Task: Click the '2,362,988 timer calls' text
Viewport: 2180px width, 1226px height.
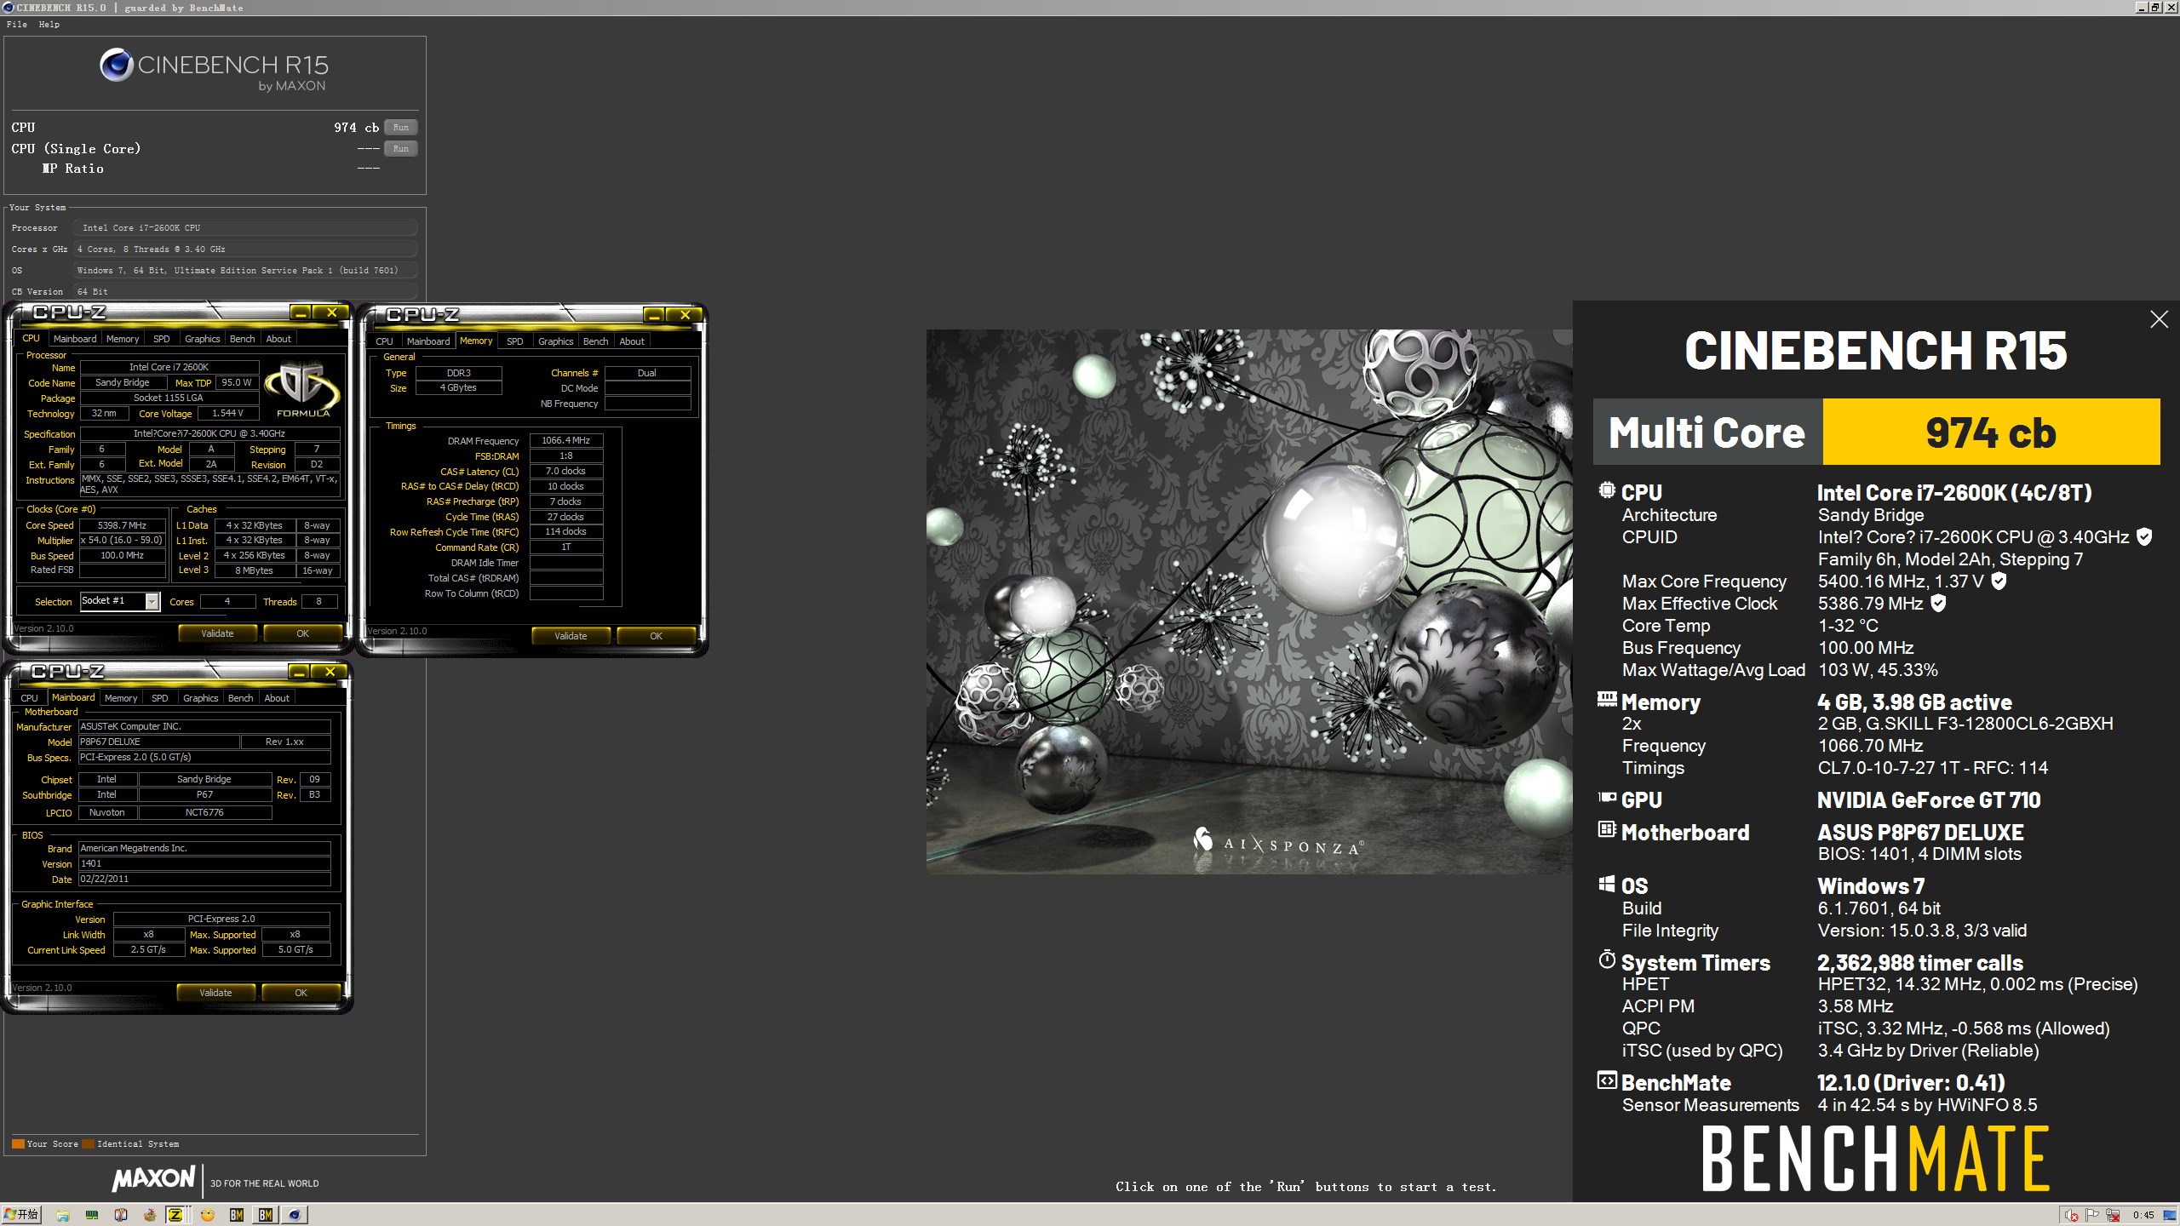Action: [1920, 963]
